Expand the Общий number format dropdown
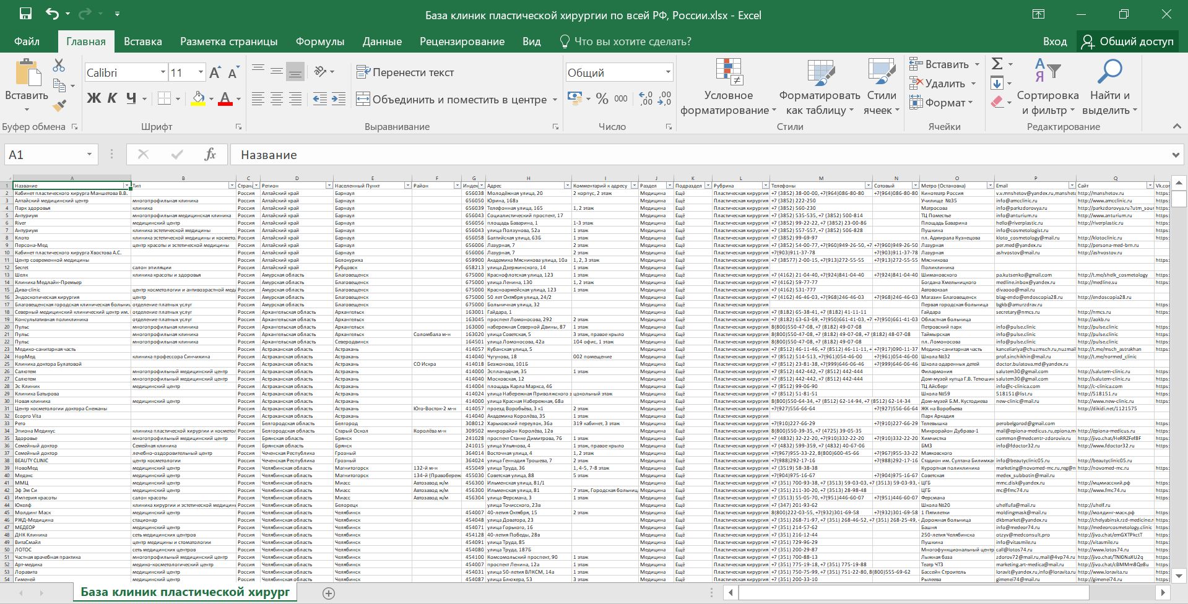Screen dimensions: 1188x604 pyautogui.click(x=668, y=72)
